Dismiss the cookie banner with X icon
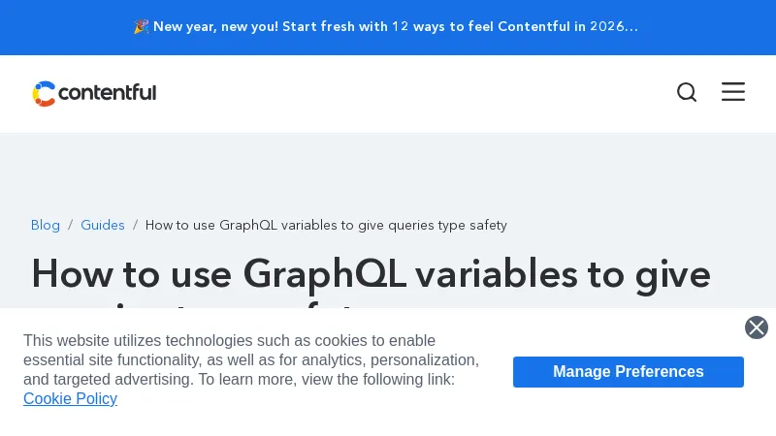 [x=757, y=327]
